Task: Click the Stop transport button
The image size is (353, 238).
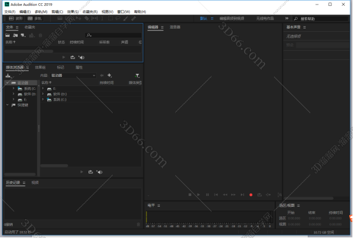Action: click(x=190, y=195)
